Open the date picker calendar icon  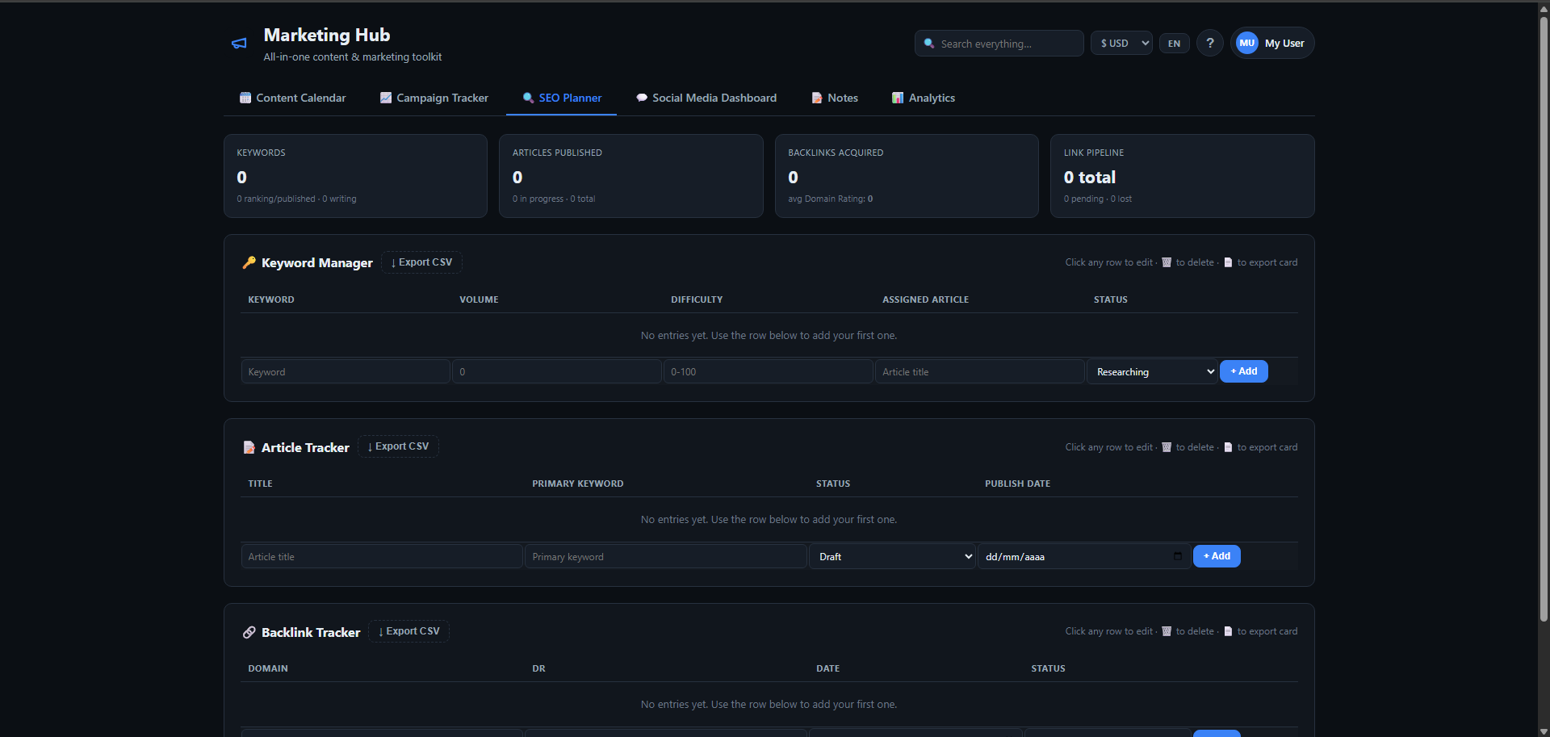(x=1177, y=556)
